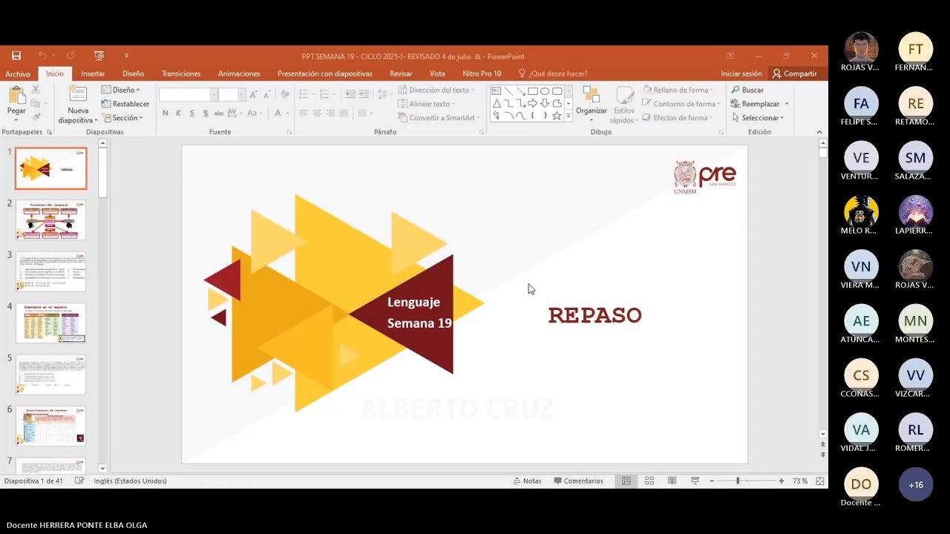Toggle center text alignment
950x534 pixels.
(x=317, y=113)
